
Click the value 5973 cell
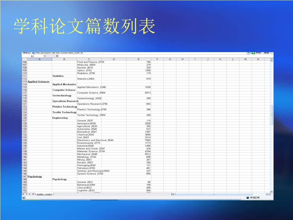139,93
